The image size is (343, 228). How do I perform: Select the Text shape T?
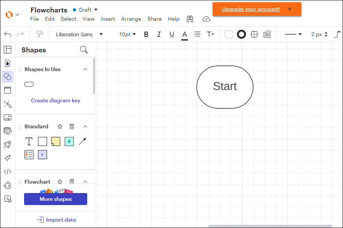29,141
